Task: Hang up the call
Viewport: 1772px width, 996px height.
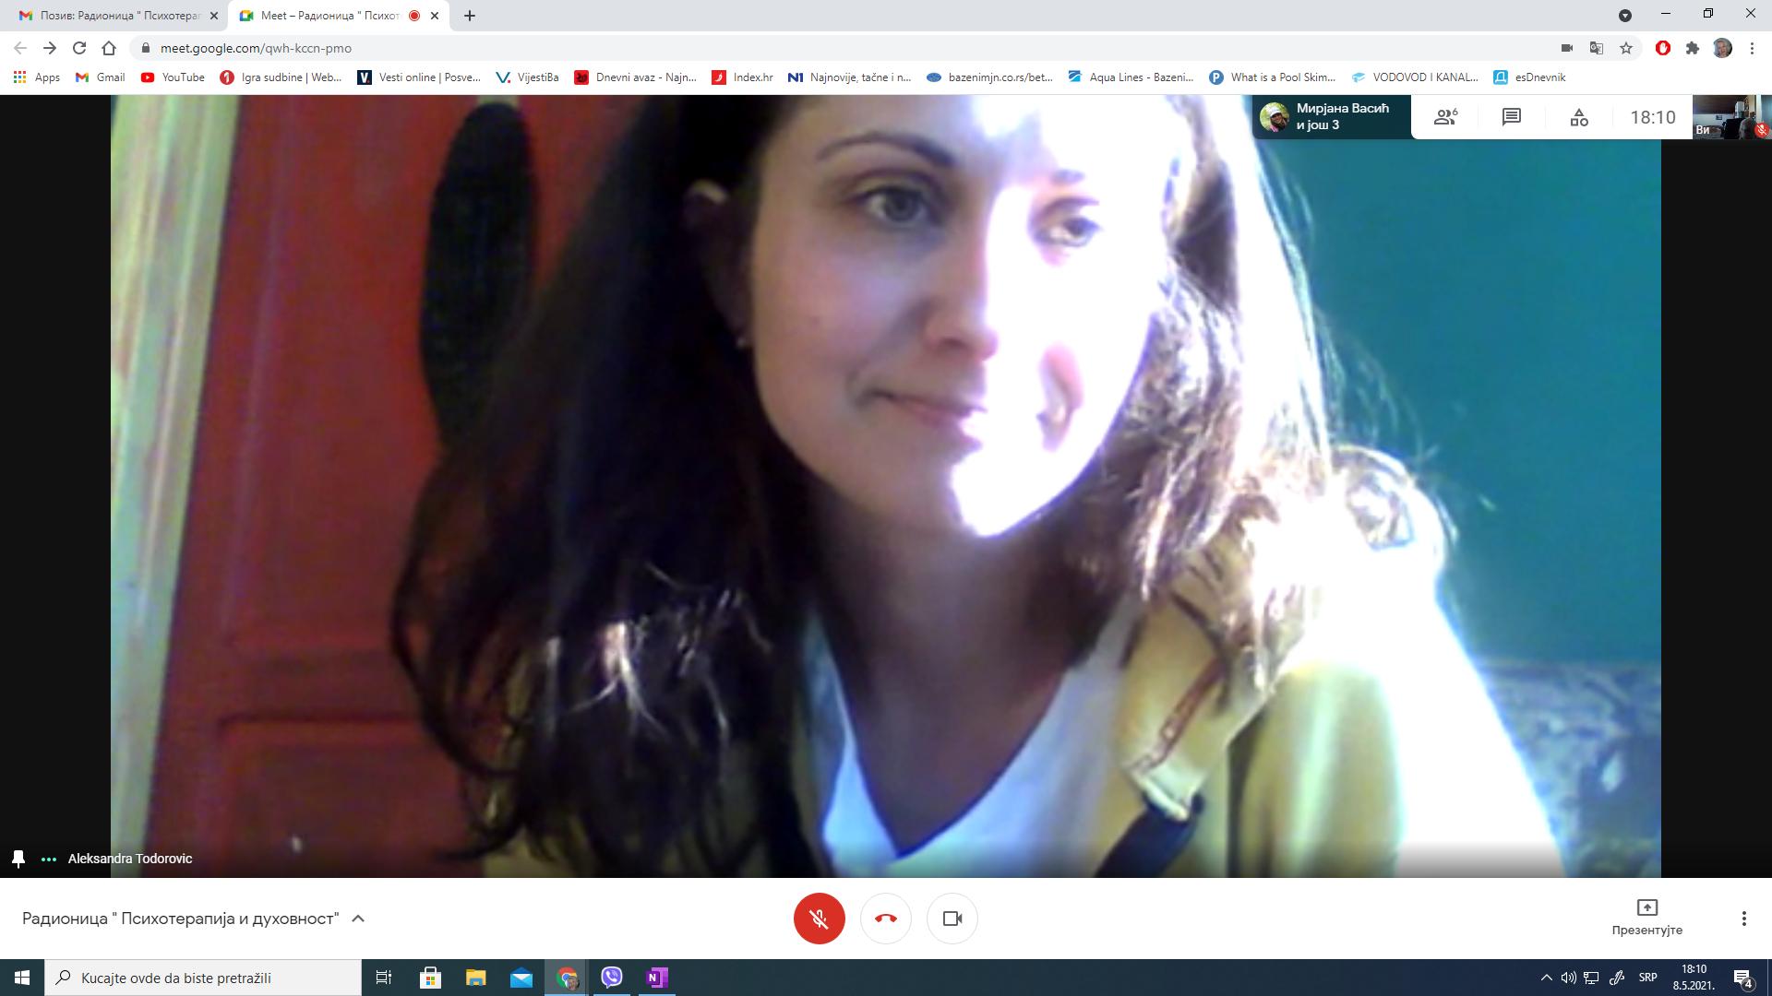Action: pyautogui.click(x=885, y=919)
